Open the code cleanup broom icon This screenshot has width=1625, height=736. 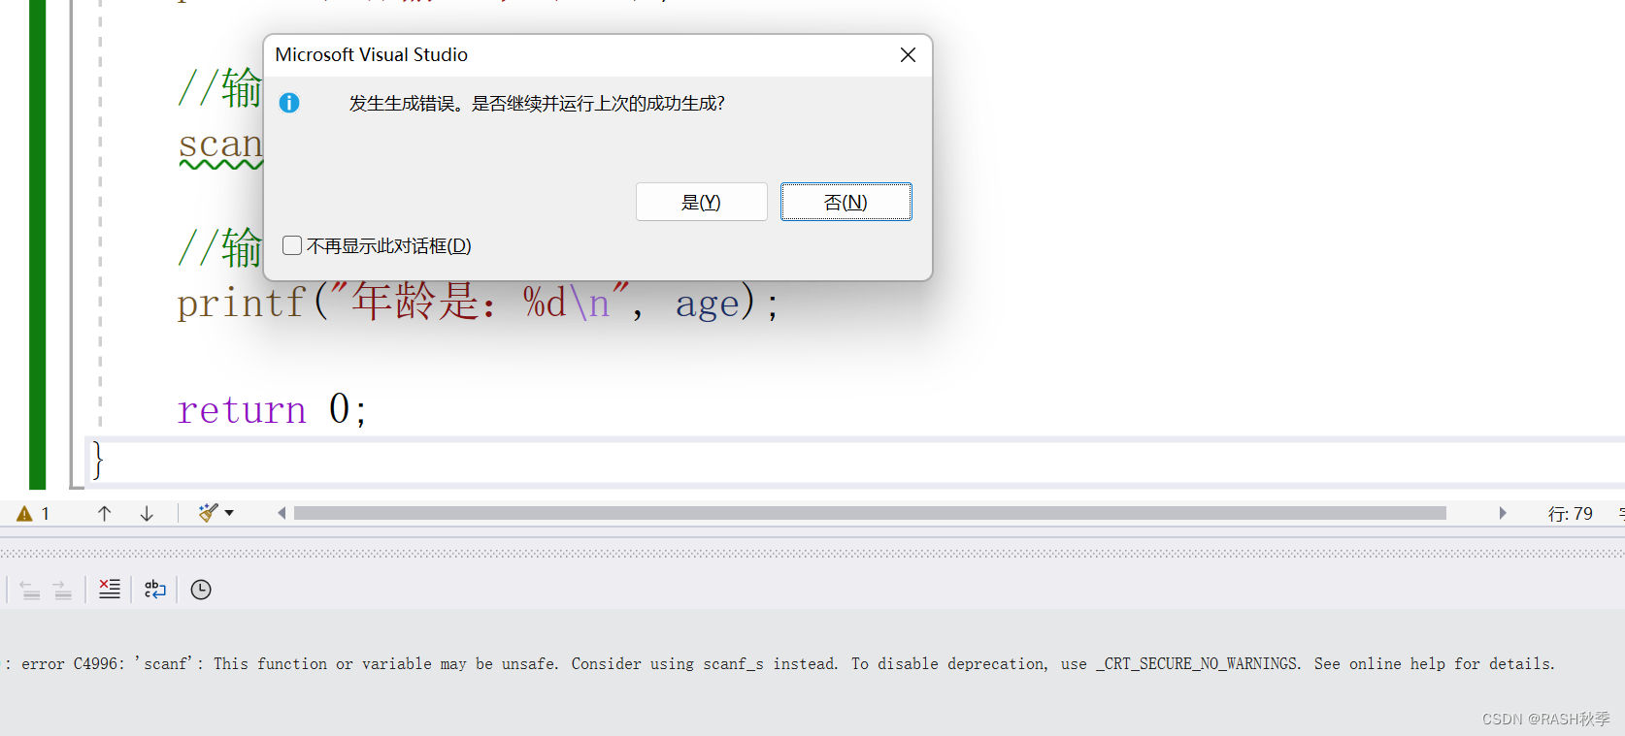point(208,513)
